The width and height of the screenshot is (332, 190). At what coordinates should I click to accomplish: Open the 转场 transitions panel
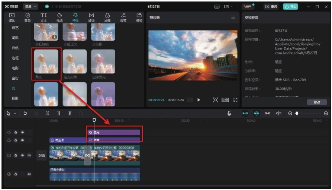(x=91, y=18)
